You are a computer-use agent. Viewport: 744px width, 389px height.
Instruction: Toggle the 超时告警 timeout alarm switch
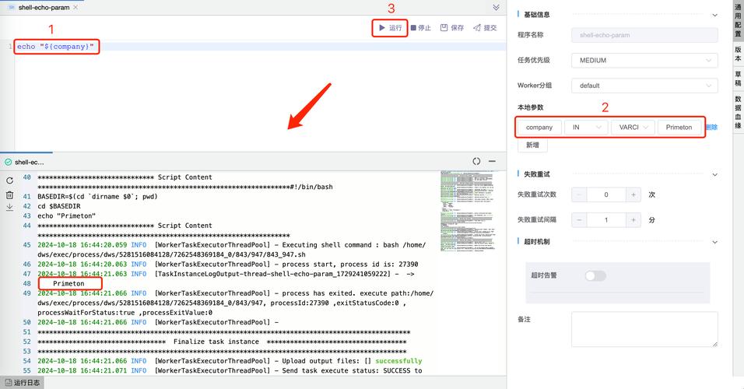tap(595, 275)
